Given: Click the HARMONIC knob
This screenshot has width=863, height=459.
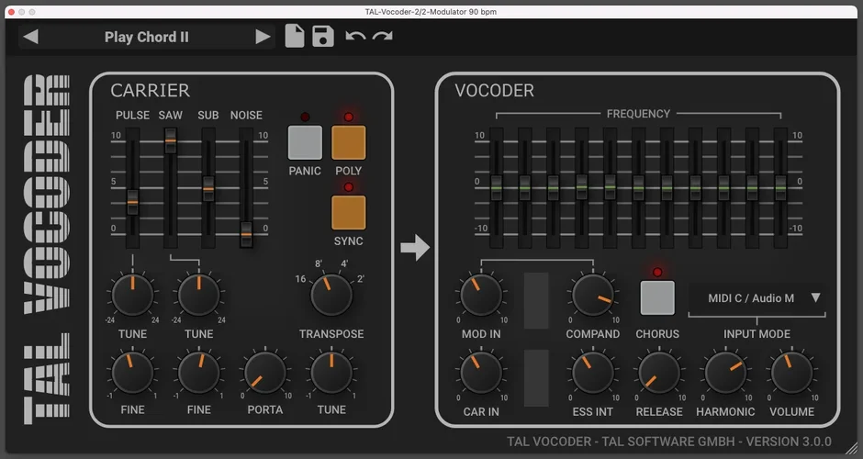Looking at the screenshot, I should 724,374.
